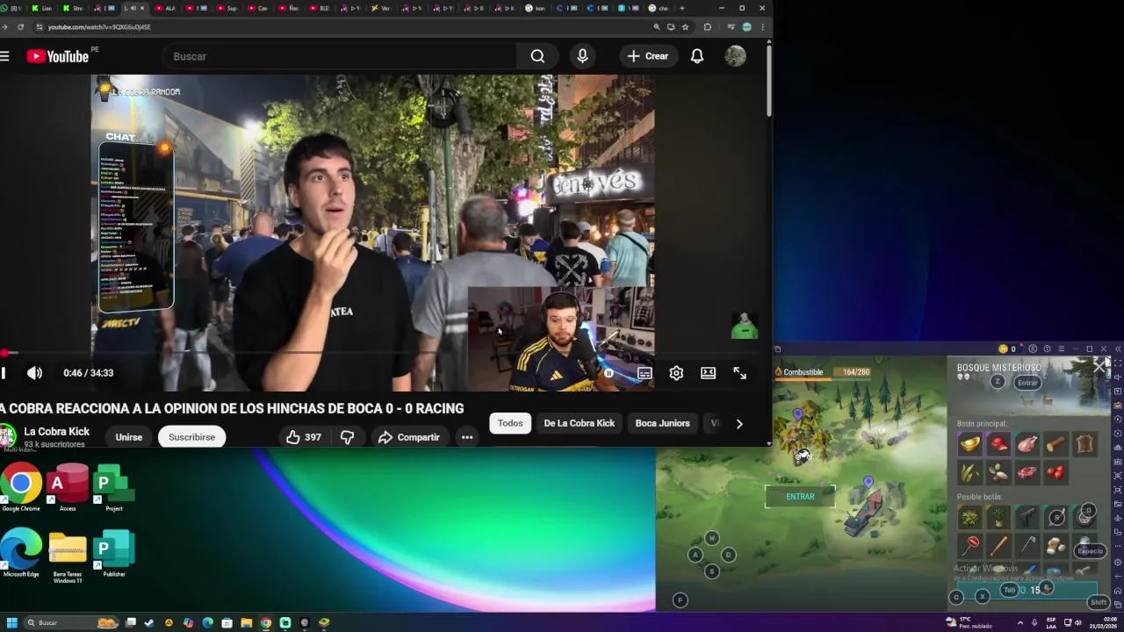The width and height of the screenshot is (1124, 632).
Task: Open File Explorer from the taskbar
Action: (x=247, y=623)
